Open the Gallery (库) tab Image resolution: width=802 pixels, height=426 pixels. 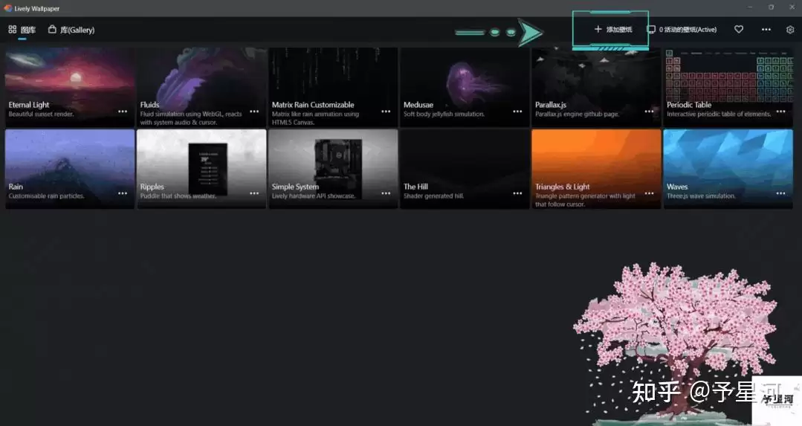tap(71, 30)
